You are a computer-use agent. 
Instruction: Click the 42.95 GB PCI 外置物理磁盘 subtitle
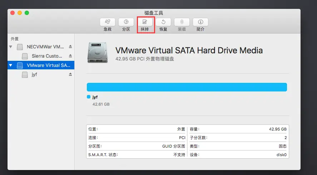pyautogui.click(x=145, y=59)
